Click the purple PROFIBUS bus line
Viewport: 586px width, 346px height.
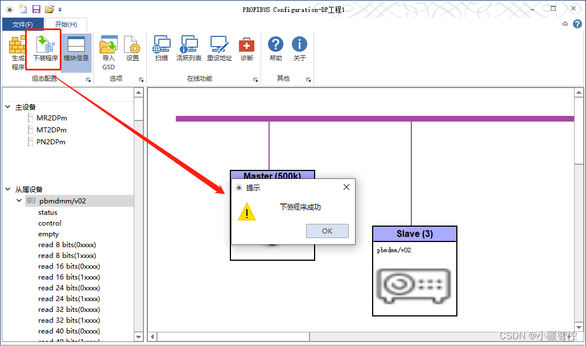[375, 119]
